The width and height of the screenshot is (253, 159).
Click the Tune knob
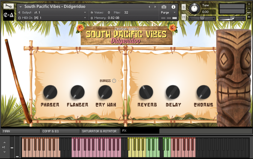[194, 8]
